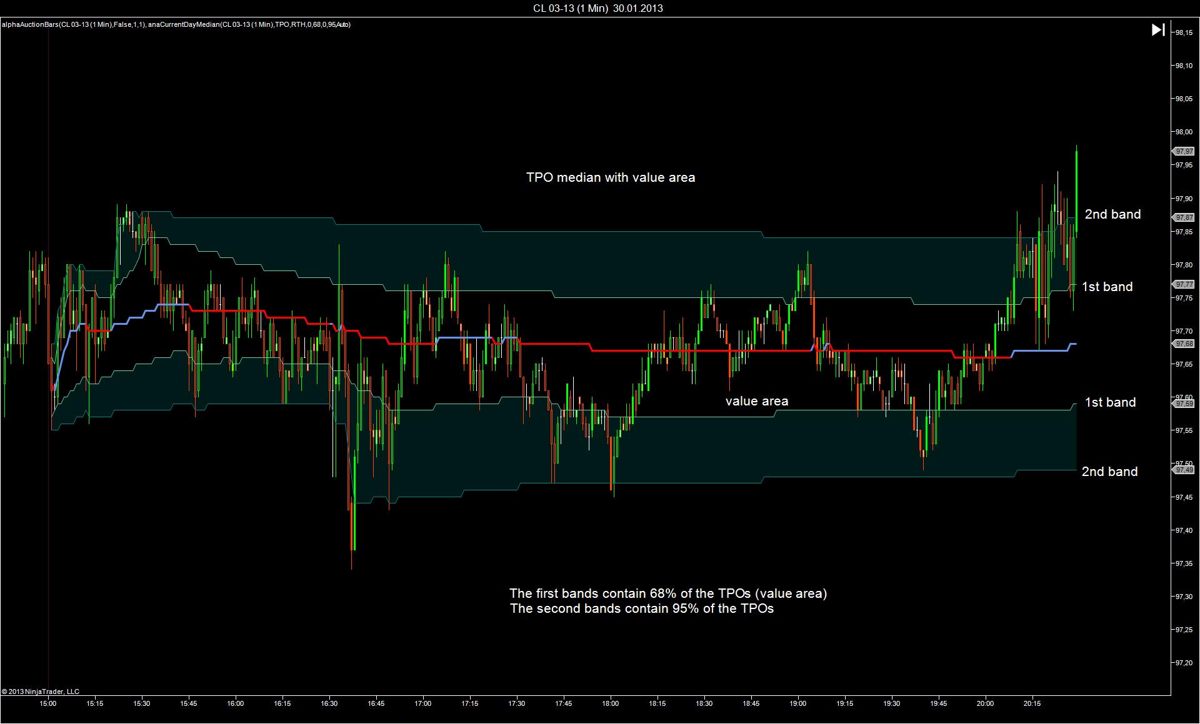Click the anaCurrentDayMedian indicator label
This screenshot has height=724, width=1200.
pos(249,24)
